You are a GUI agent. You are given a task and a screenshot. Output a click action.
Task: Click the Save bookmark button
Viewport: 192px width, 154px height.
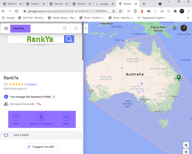(16, 119)
